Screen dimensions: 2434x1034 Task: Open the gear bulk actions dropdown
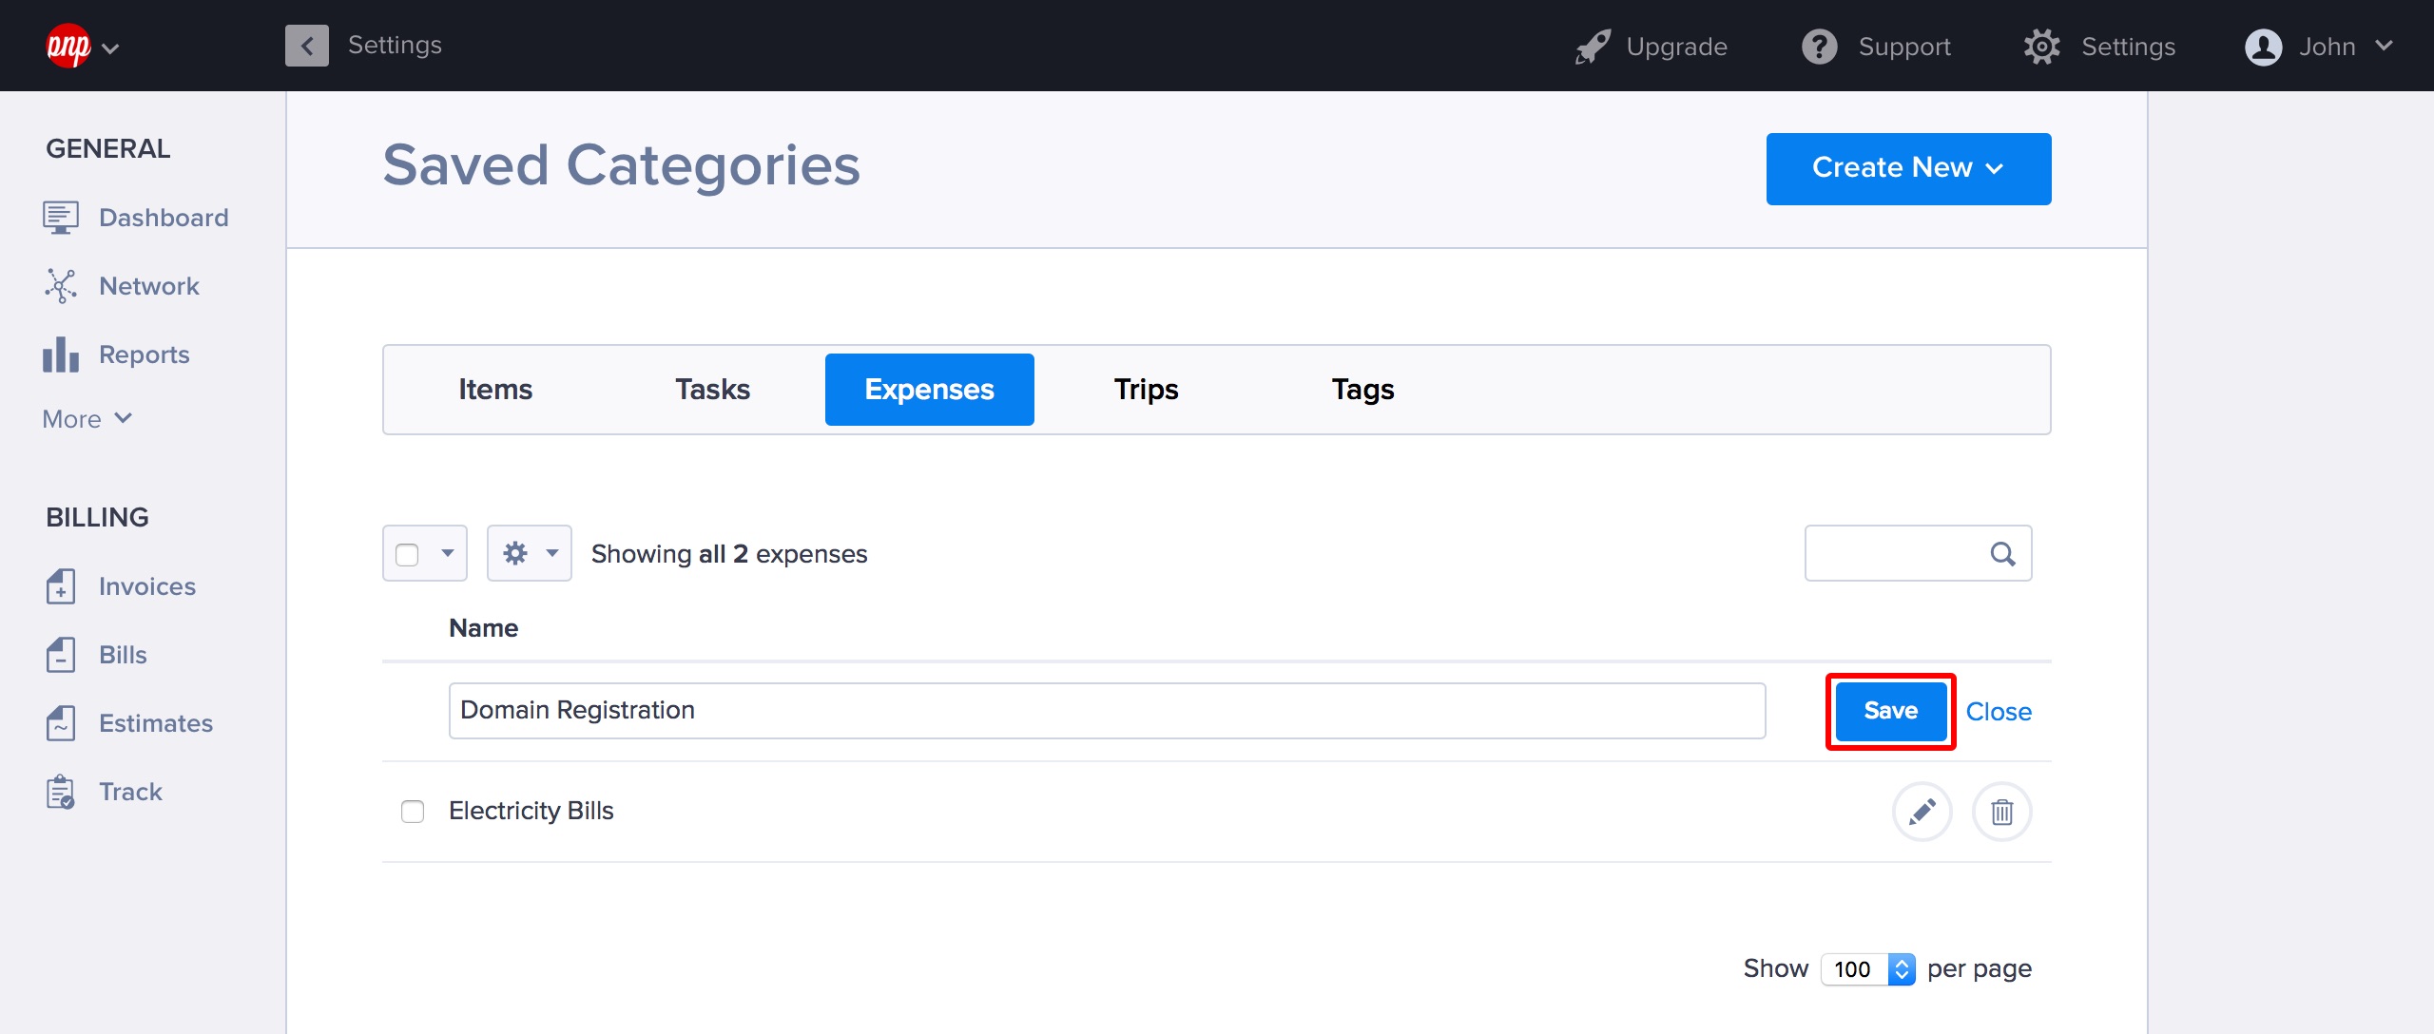[529, 553]
